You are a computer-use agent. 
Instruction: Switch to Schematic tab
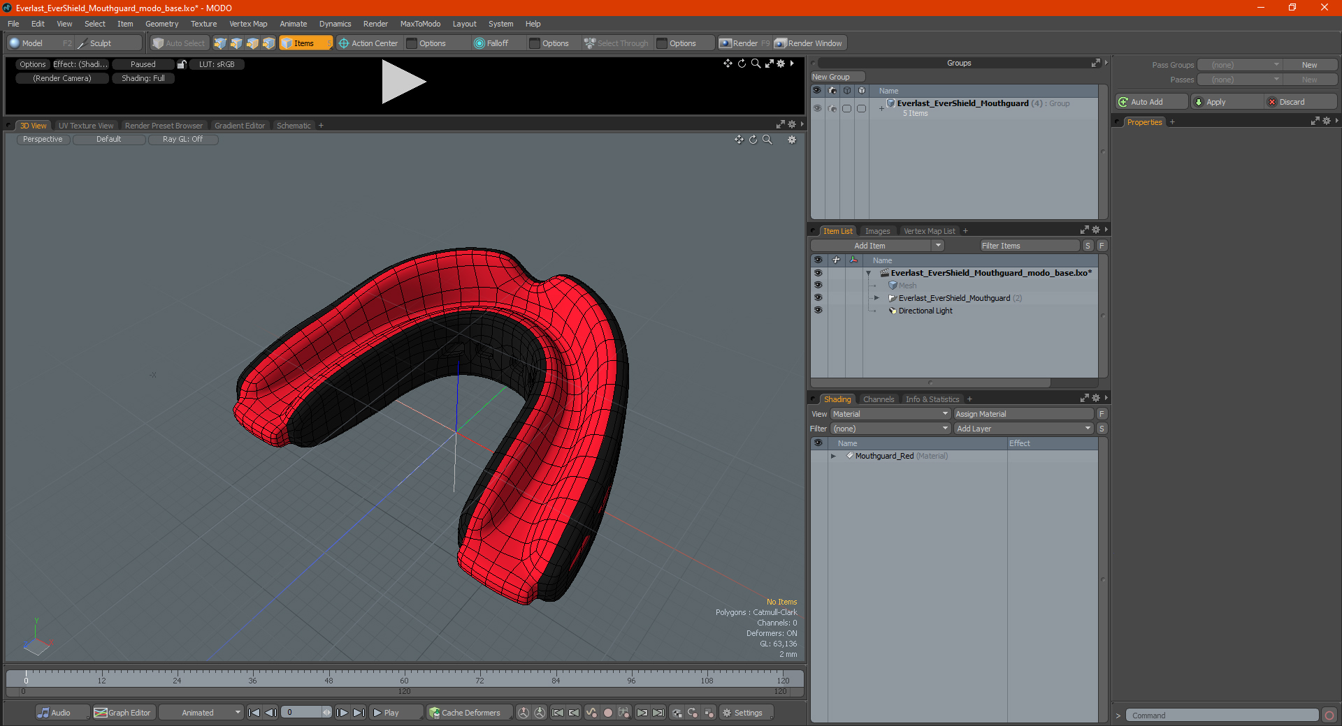pyautogui.click(x=294, y=126)
